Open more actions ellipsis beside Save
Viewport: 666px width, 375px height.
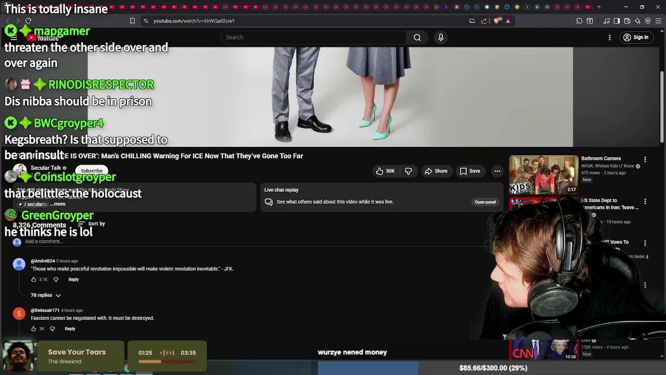497,171
